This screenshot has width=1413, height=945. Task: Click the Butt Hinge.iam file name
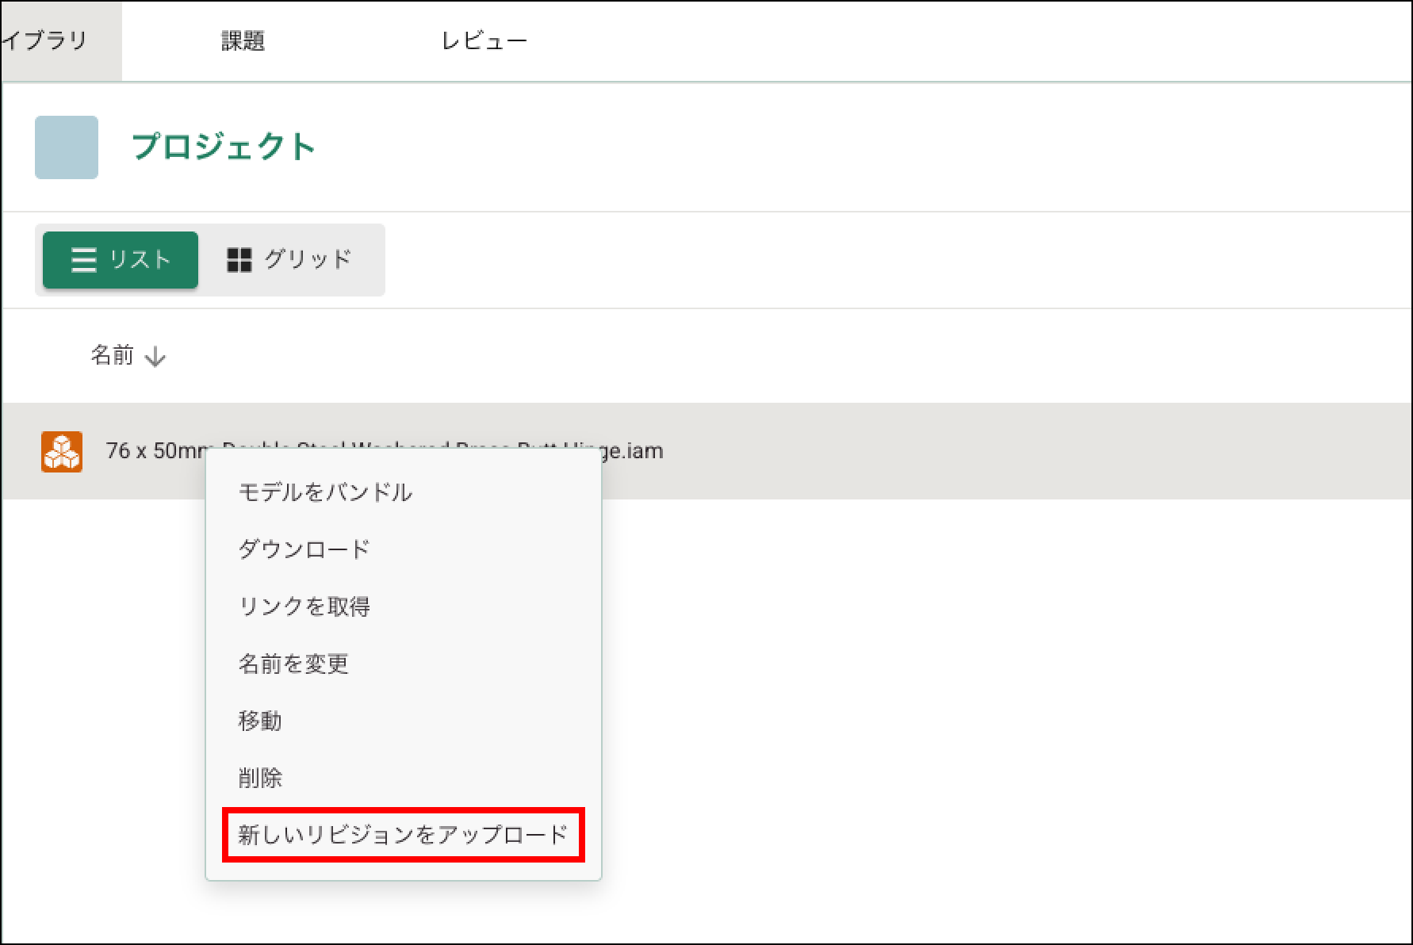[x=631, y=451]
